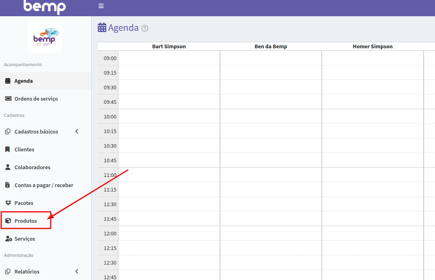Click the Clientes bookmark icon

click(7, 149)
